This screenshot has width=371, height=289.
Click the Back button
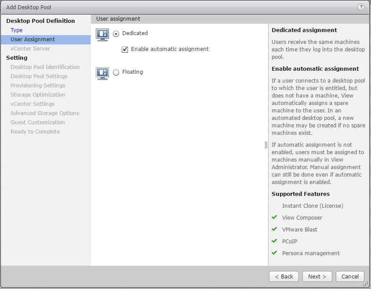(284, 276)
